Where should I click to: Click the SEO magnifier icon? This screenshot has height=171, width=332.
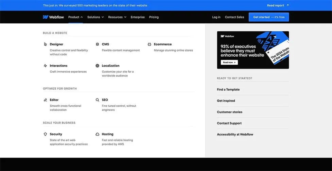pyautogui.click(x=98, y=100)
